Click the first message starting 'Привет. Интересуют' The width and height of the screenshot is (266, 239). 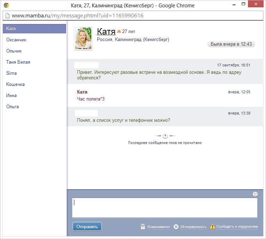159,75
